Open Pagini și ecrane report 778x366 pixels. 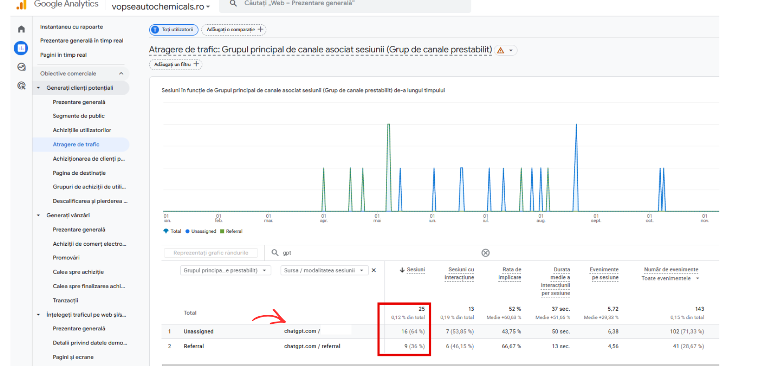click(x=73, y=357)
